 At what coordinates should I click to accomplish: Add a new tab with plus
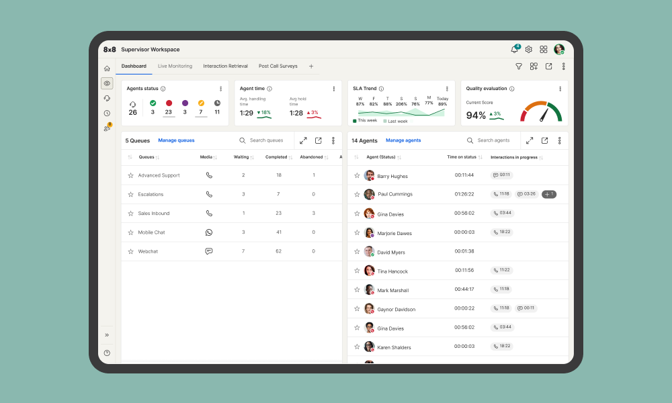pos(311,66)
